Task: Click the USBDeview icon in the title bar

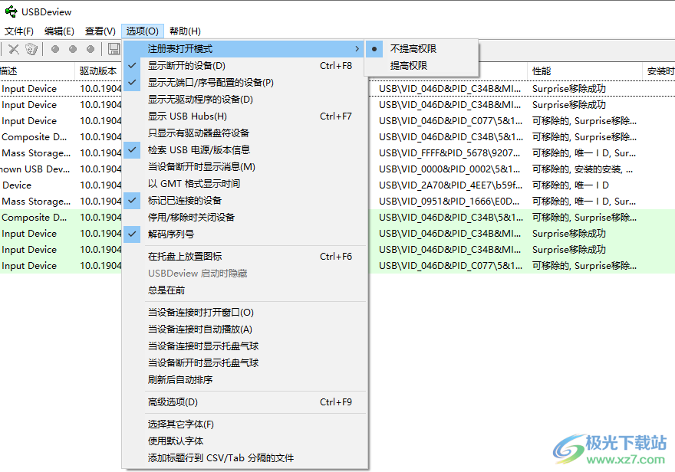Action: [10, 11]
